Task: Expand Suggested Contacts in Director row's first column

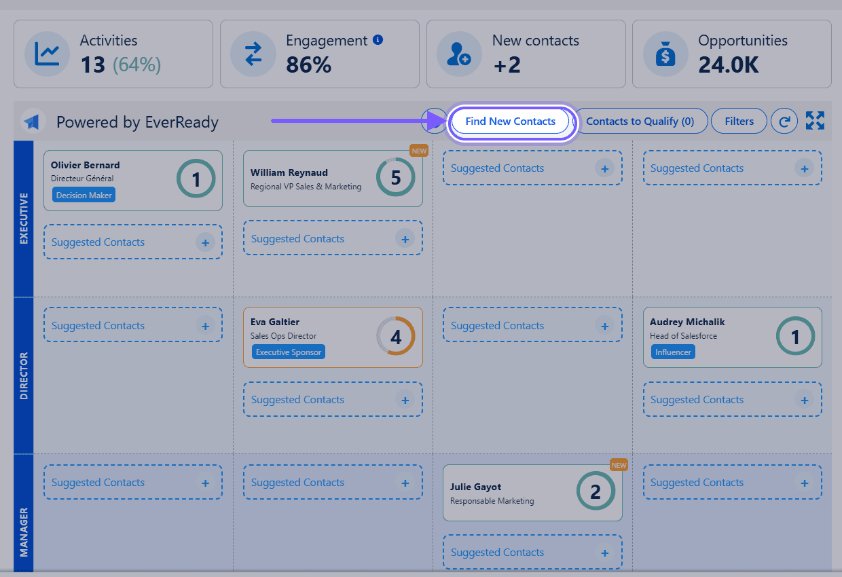Action: [133, 326]
